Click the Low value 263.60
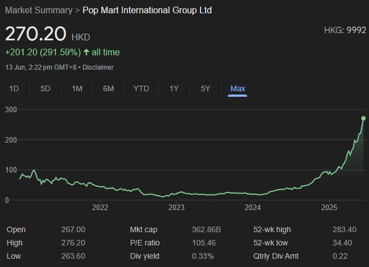 coord(73,256)
